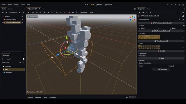Expand the Process section

tap(142, 61)
